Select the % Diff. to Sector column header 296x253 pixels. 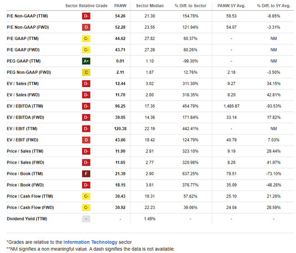[x=190, y=6]
